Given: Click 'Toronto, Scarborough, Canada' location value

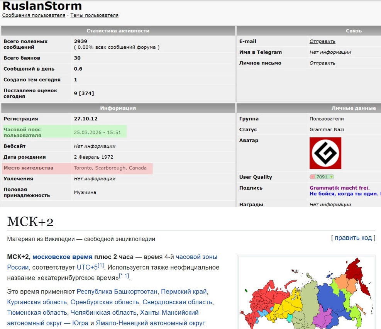Looking at the screenshot, I should (x=110, y=168).
